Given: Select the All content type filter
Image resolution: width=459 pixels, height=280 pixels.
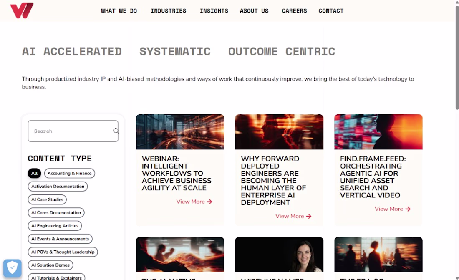Looking at the screenshot, I should [35, 173].
